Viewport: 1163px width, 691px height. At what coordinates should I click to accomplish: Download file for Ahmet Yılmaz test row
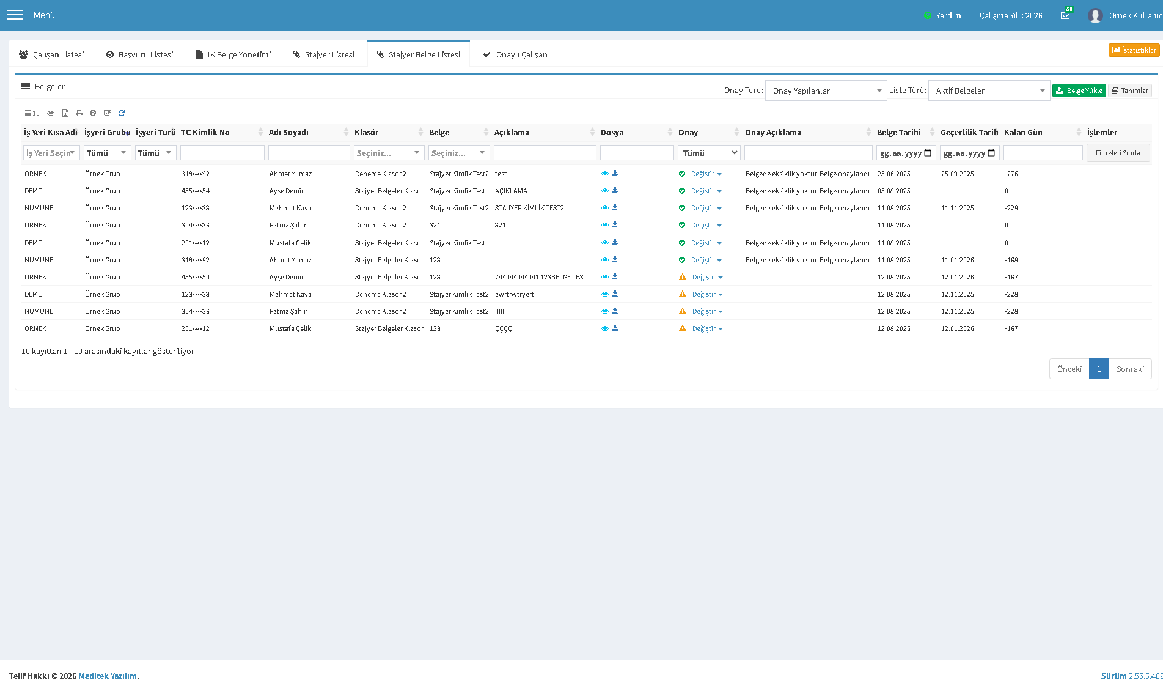615,174
